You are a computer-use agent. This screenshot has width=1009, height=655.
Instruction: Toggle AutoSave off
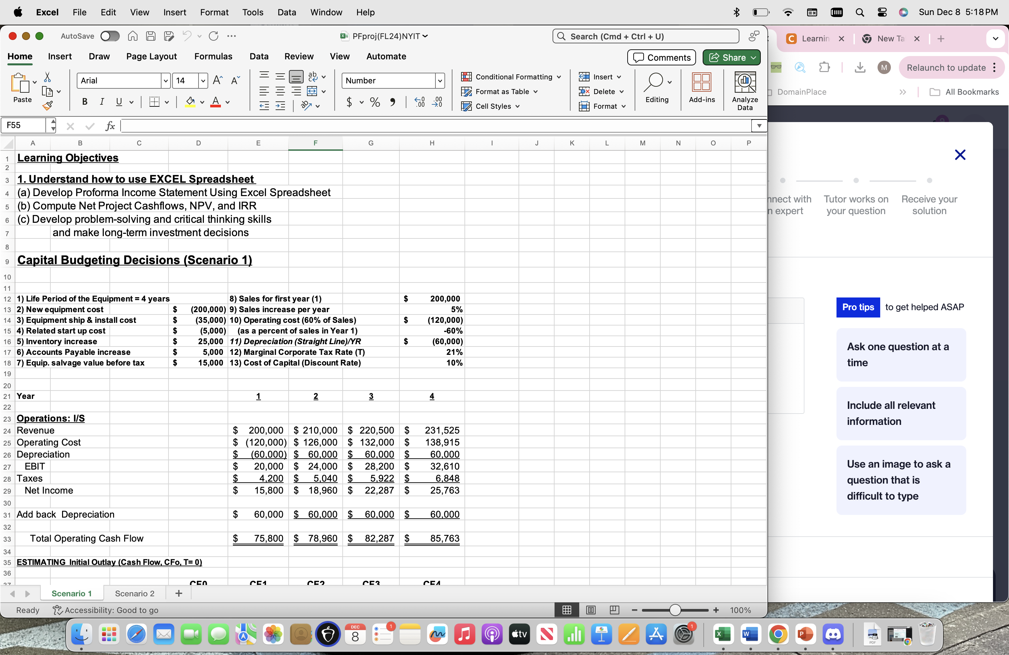click(110, 36)
